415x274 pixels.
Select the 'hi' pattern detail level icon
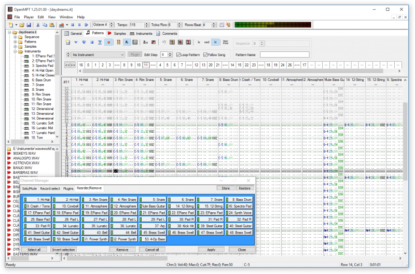click(215, 42)
